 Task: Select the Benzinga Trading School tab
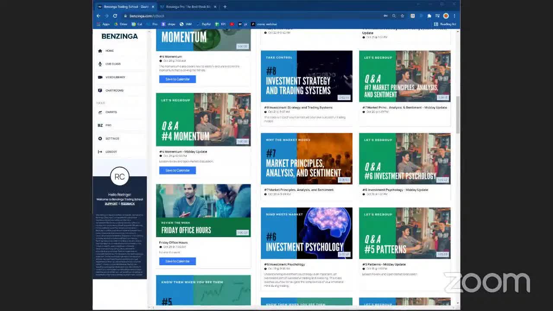(x=126, y=7)
